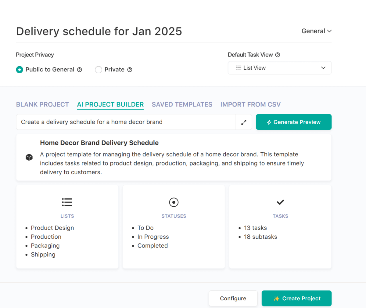Viewport: 366px width, 308px height.
Task: Click the delivery schedule prompt input field
Action: coord(122,122)
